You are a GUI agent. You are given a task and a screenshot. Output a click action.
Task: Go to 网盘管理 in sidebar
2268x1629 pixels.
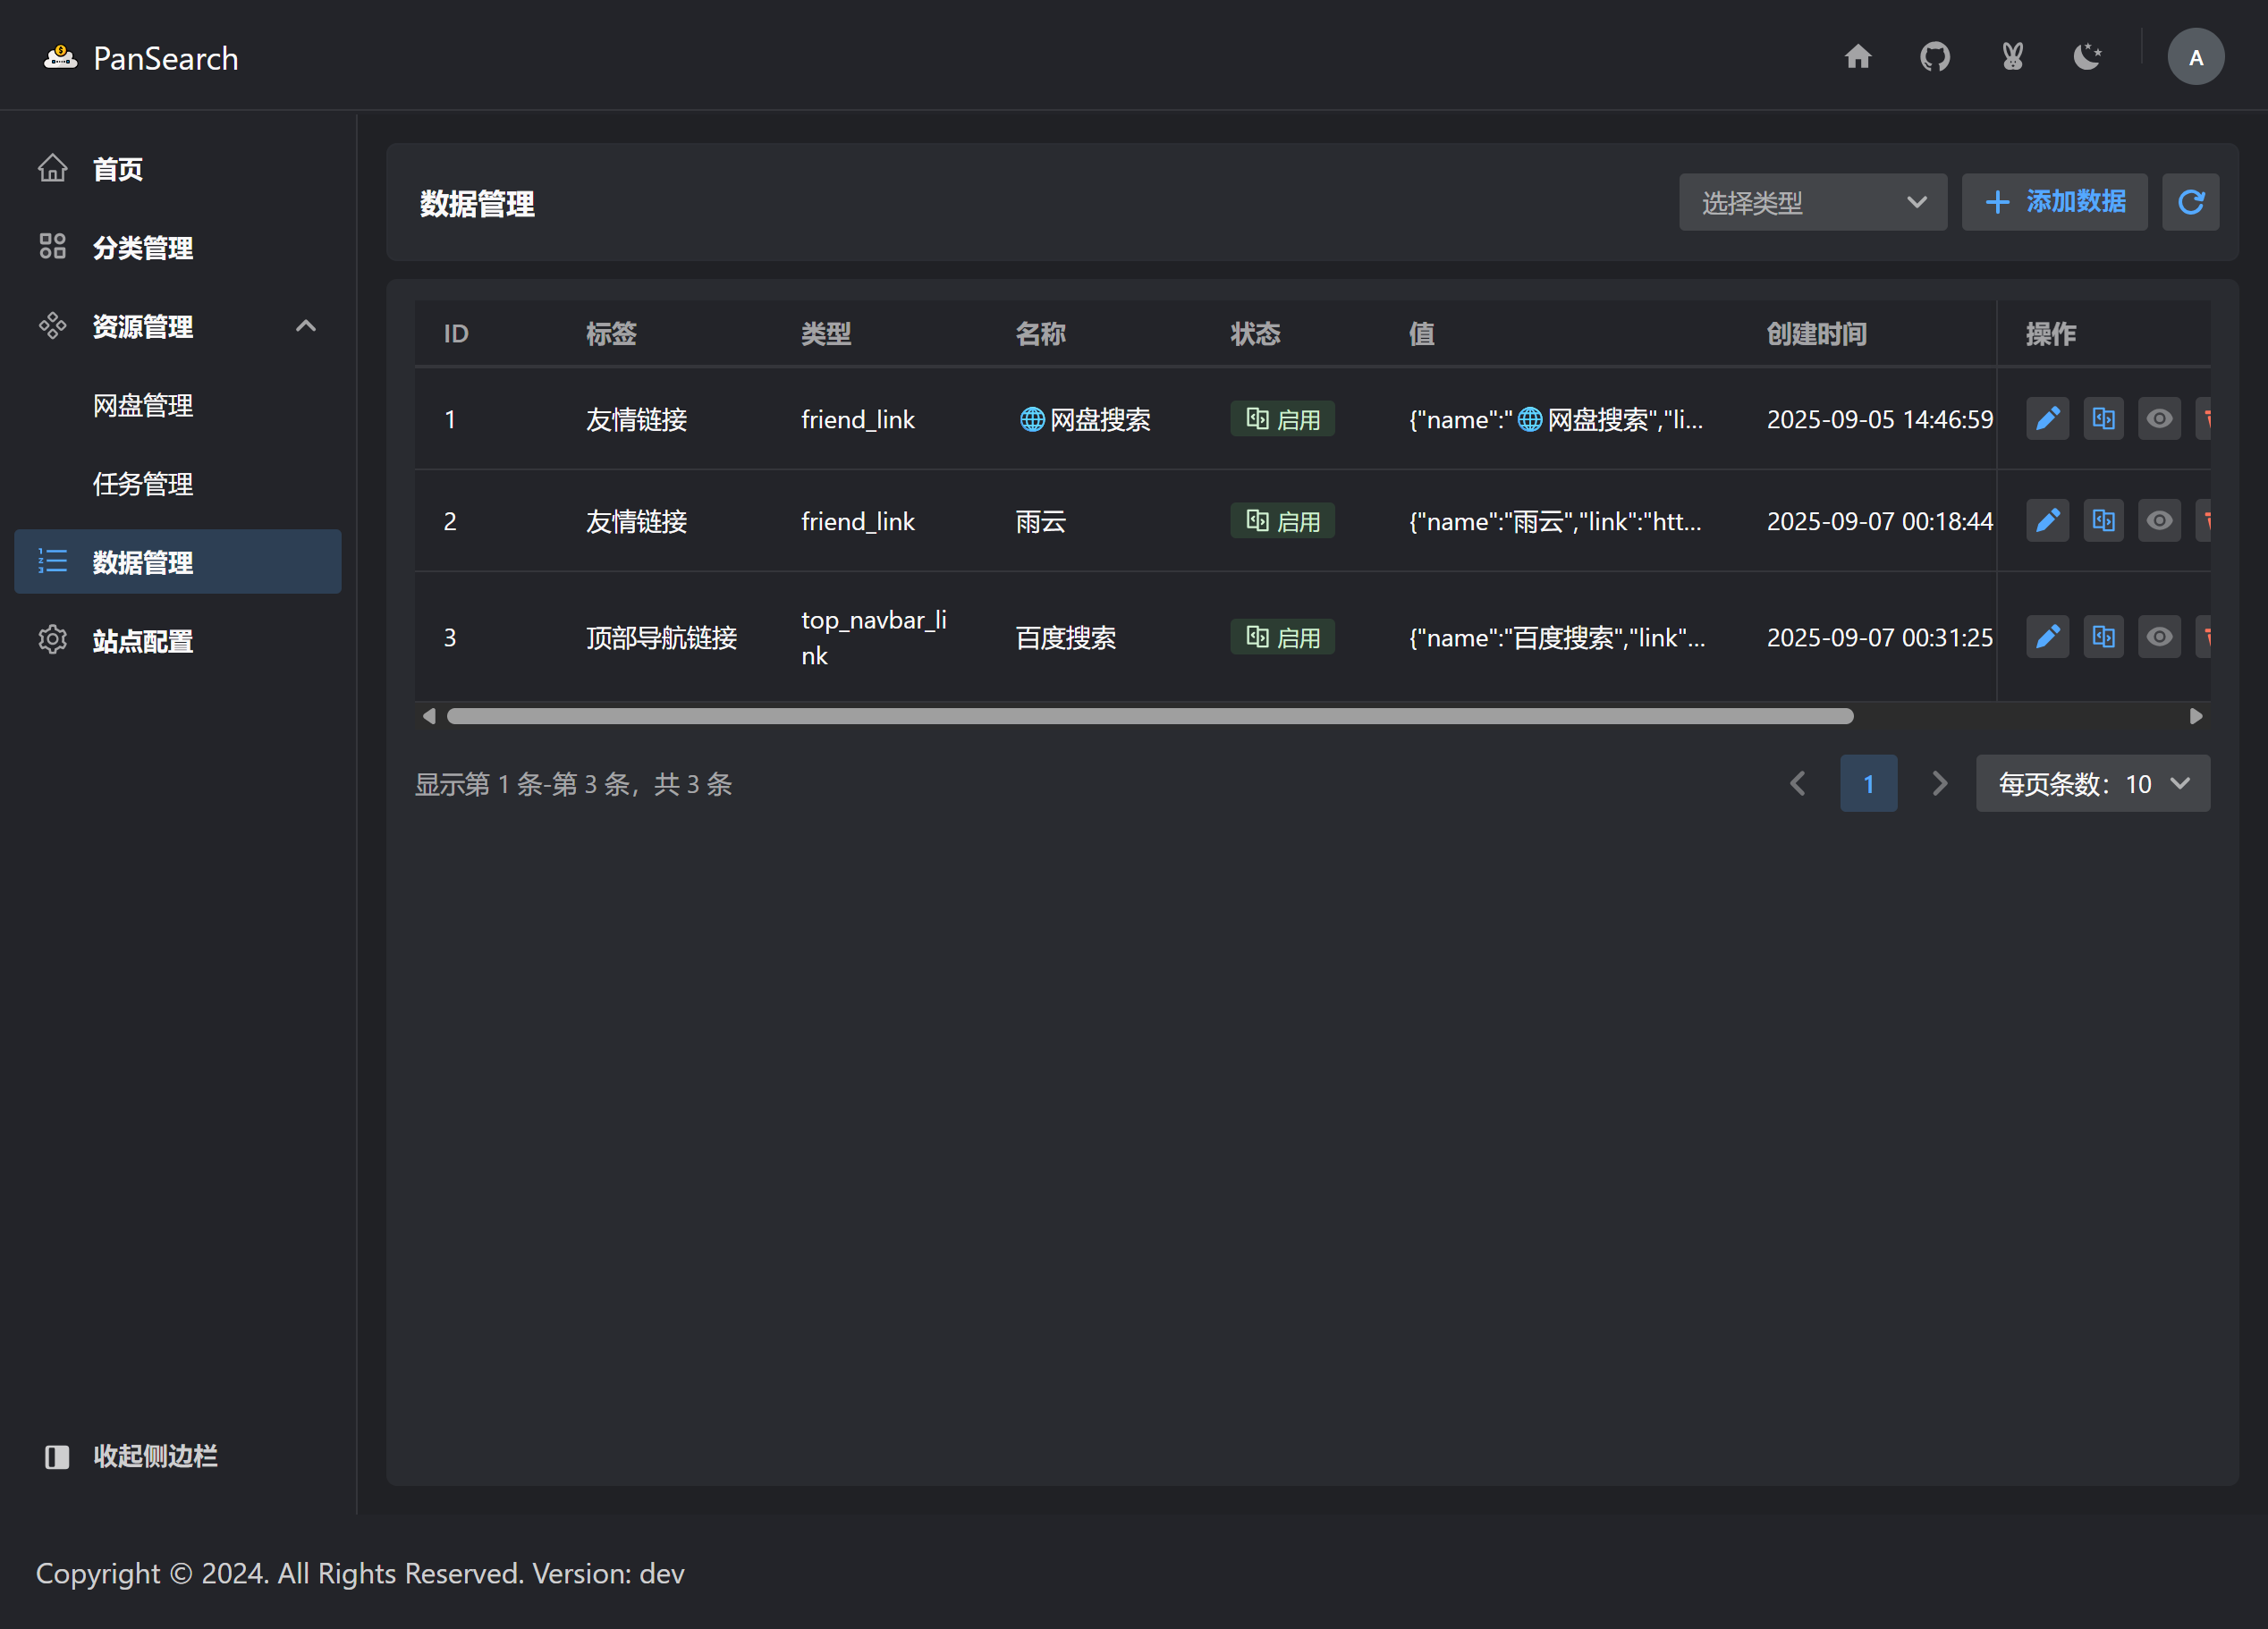coord(143,406)
